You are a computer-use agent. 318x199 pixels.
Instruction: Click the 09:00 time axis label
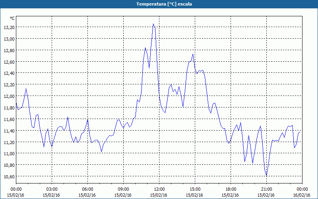point(123,189)
